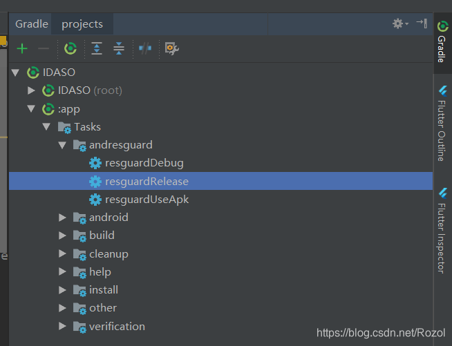Click the minus detach project icon
Screen dimensions: 452x346
pos(44,48)
